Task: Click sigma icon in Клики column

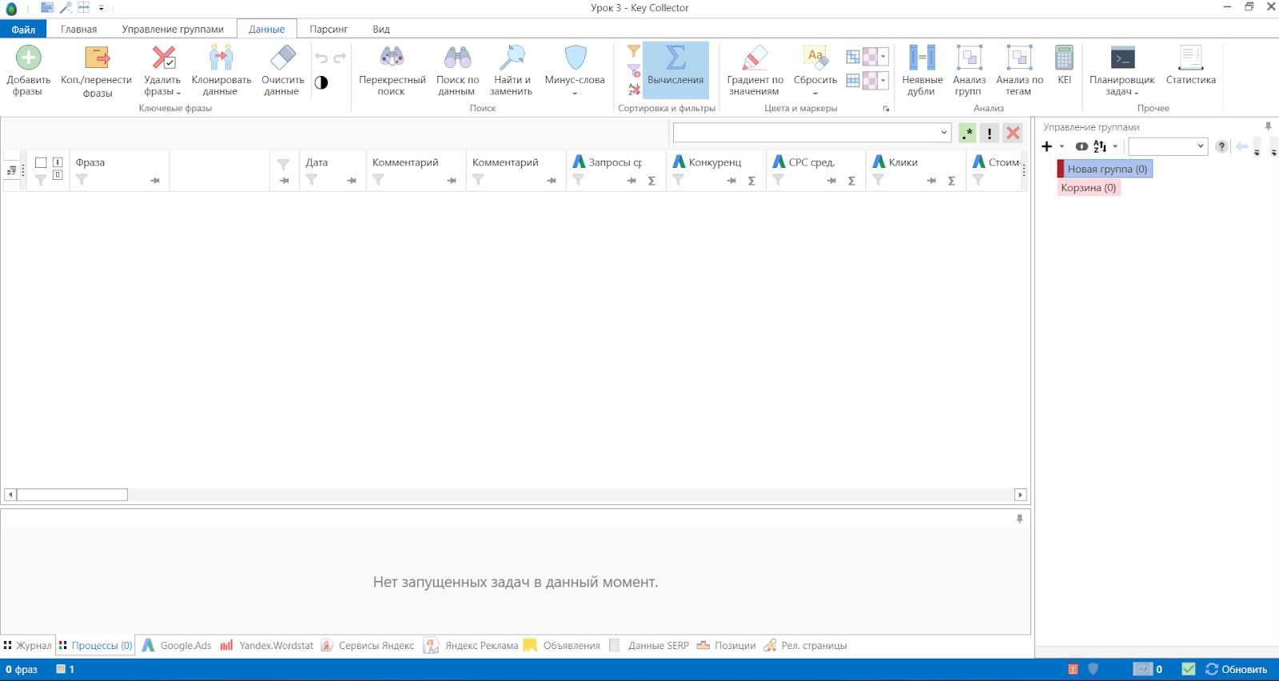Action: tap(951, 181)
